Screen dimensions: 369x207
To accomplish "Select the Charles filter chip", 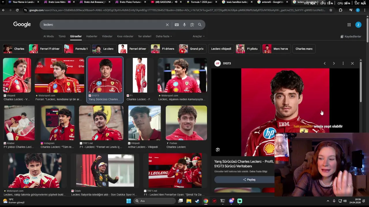I will point(15,49).
